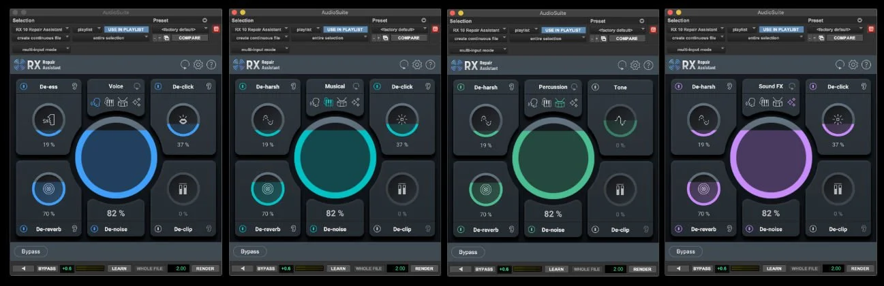Toggle De-harsh power in the Musical window
884x286 pixels.
click(241, 86)
